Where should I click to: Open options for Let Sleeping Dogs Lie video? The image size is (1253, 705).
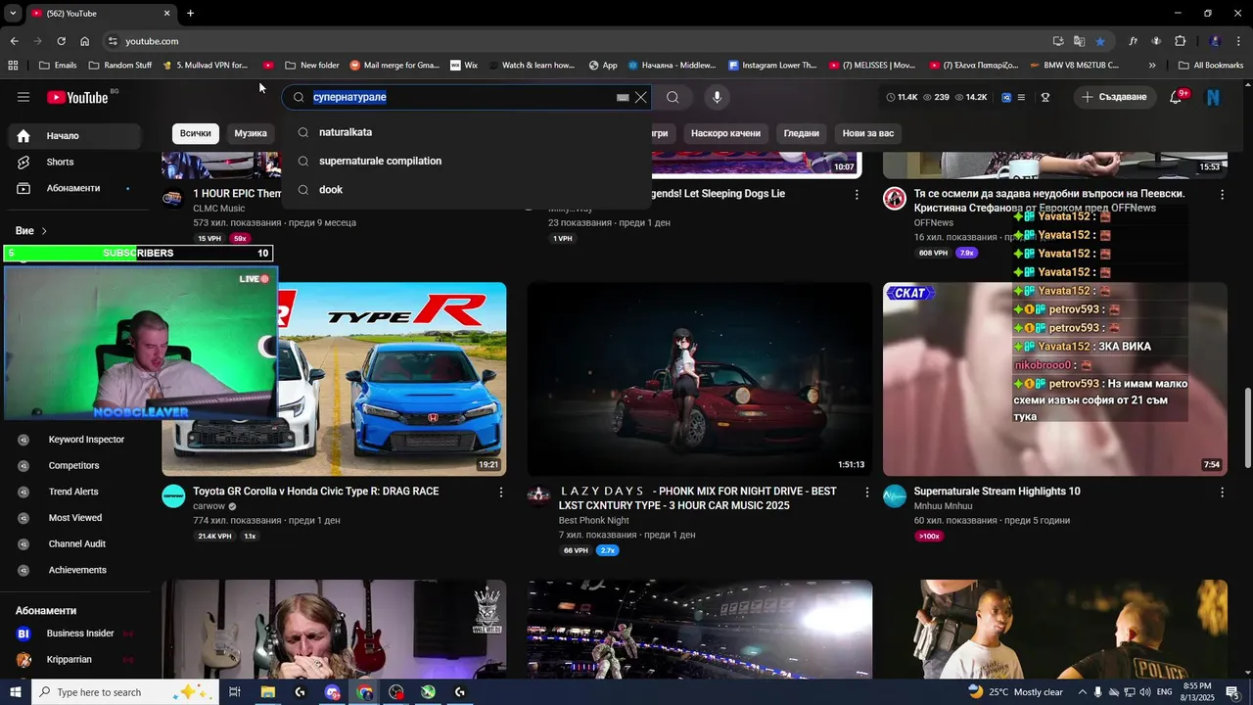(x=857, y=195)
